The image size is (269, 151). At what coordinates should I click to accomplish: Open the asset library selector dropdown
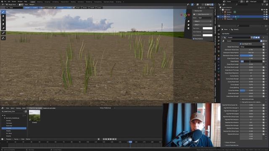(x=13, y=112)
